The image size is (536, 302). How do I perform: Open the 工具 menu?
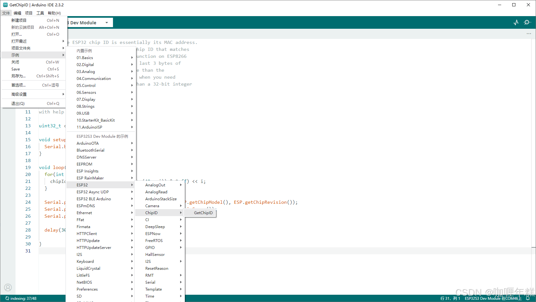pyautogui.click(x=40, y=13)
